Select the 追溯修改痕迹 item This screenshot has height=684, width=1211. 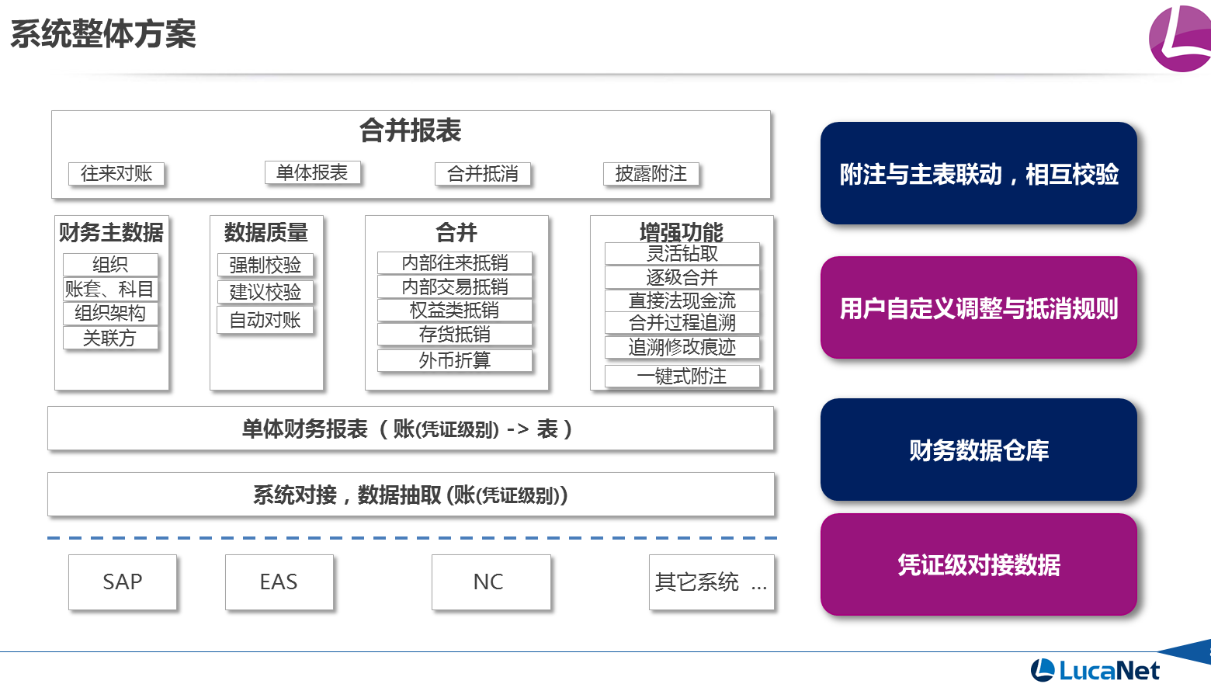click(x=682, y=347)
